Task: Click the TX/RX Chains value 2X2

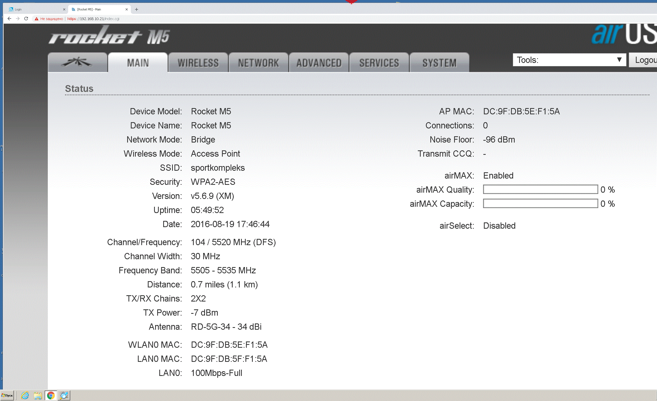Action: (198, 299)
